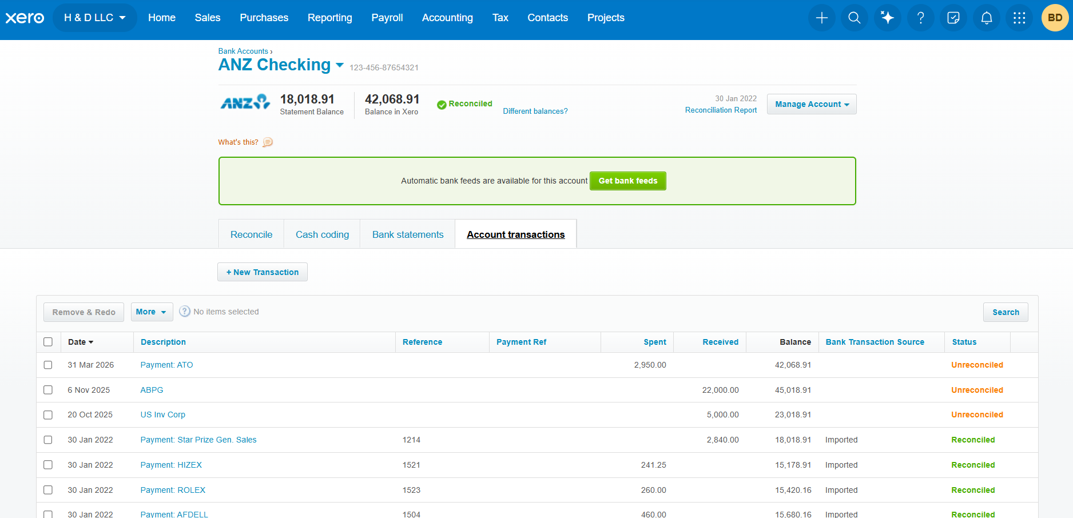Sort by the Payment Ref column header

pyautogui.click(x=521, y=342)
